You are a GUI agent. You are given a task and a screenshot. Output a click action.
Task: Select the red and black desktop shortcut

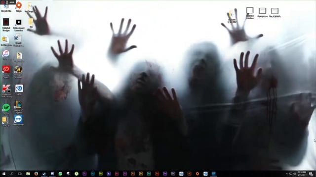tap(6, 25)
